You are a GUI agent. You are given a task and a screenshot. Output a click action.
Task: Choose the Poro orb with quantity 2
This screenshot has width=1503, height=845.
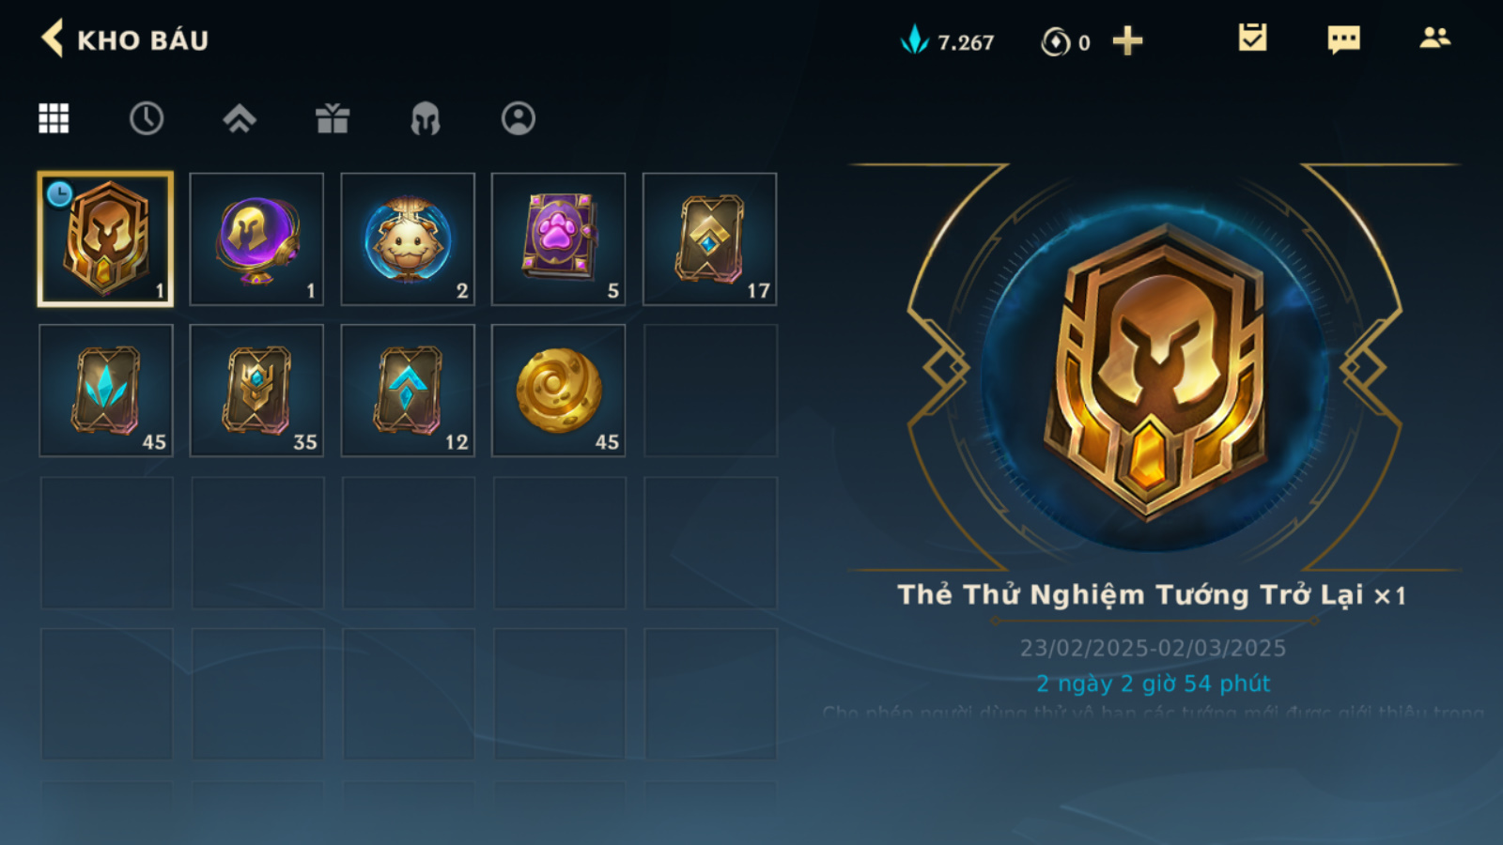pyautogui.click(x=408, y=239)
